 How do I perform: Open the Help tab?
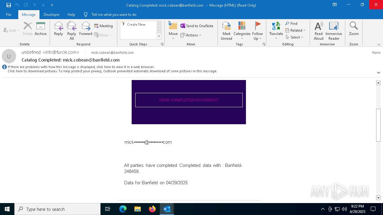click(71, 15)
